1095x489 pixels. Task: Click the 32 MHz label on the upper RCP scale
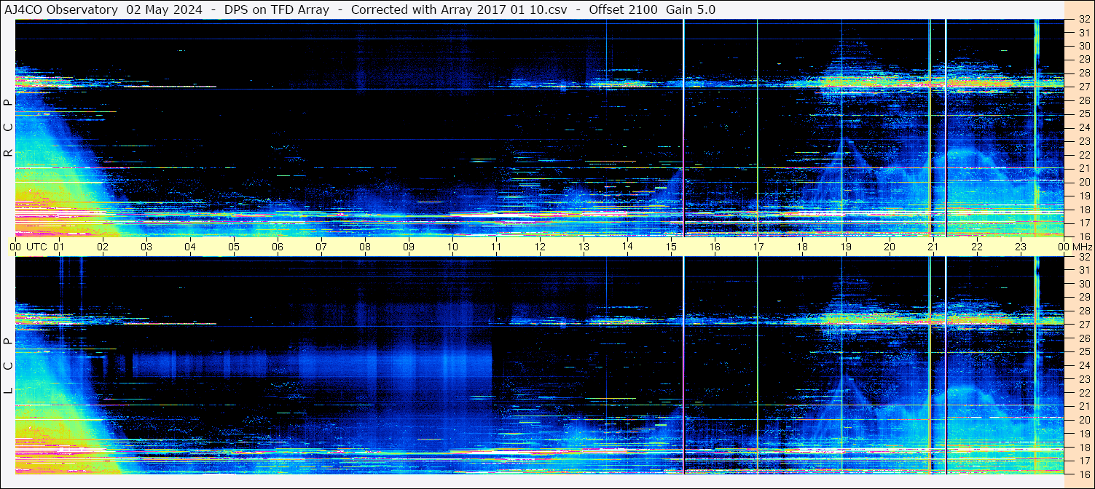click(1083, 20)
